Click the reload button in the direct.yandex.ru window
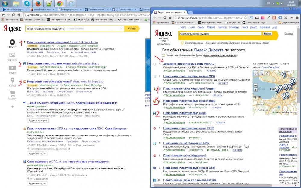301x188 pixels. pyautogui.click(x=165, y=18)
